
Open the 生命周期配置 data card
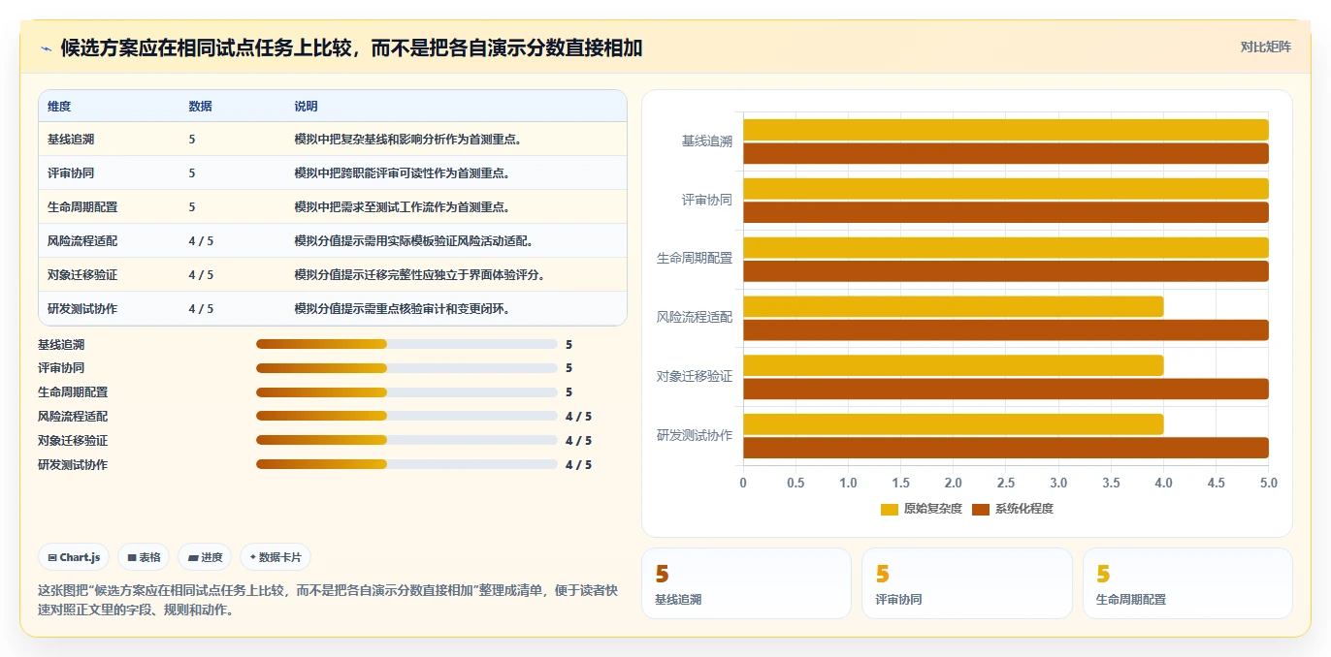(1187, 583)
